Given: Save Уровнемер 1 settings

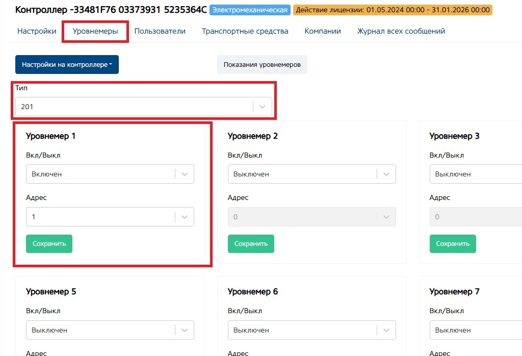Looking at the screenshot, I should (49, 244).
